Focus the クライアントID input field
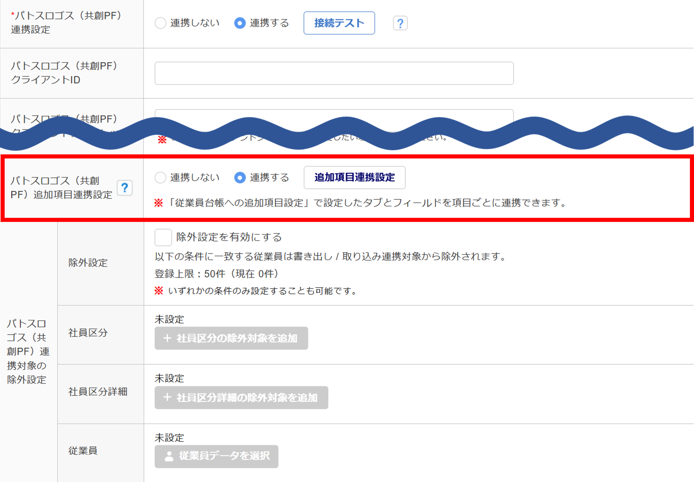This screenshot has width=694, height=482. coord(334,73)
